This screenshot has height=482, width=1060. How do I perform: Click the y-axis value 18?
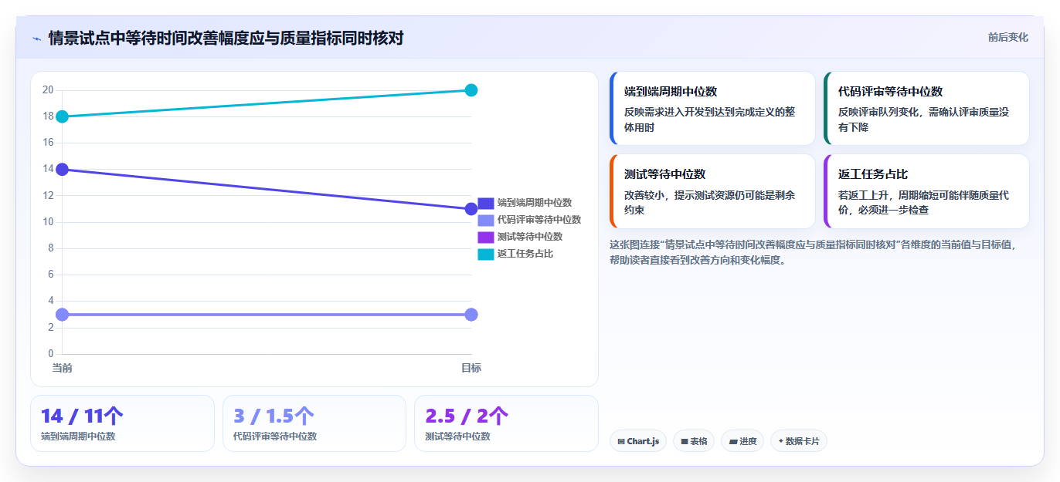[x=48, y=116]
